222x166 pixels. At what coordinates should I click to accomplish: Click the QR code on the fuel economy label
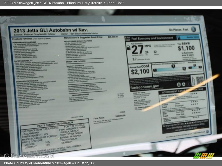[x=200, y=80]
